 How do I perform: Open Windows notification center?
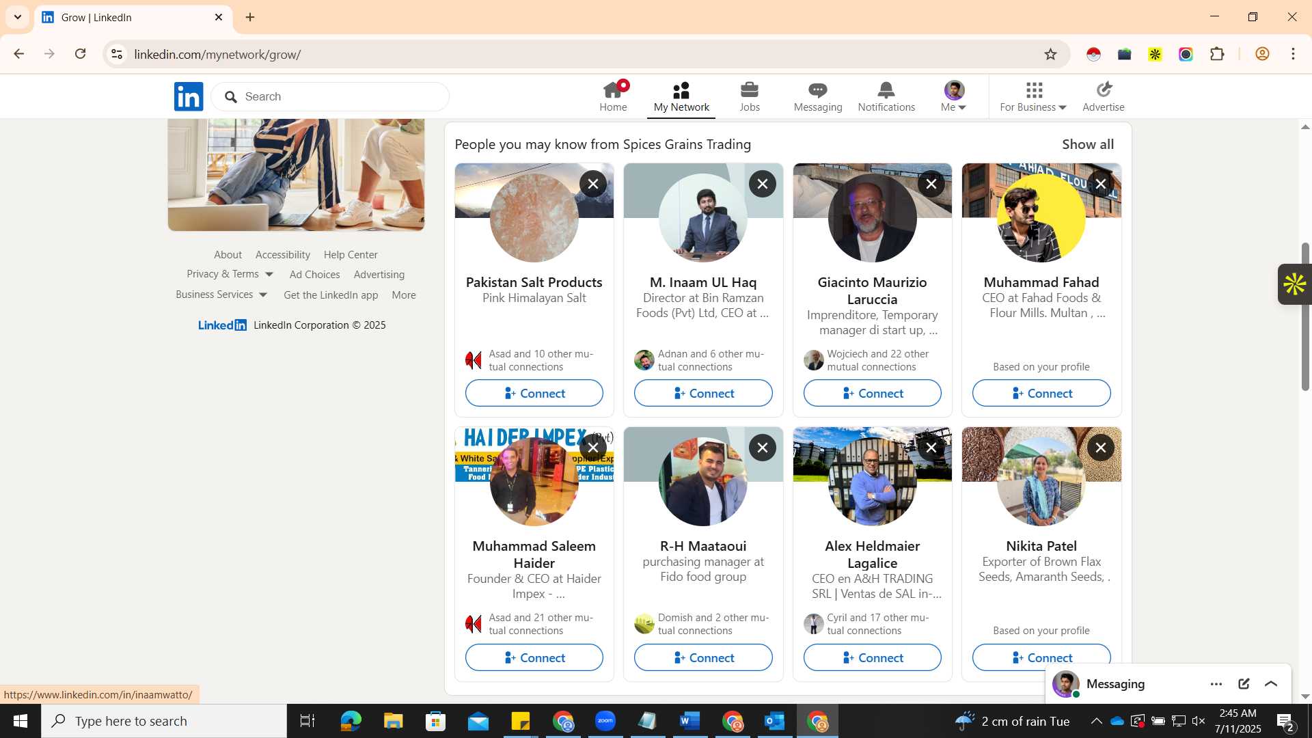click(1285, 721)
